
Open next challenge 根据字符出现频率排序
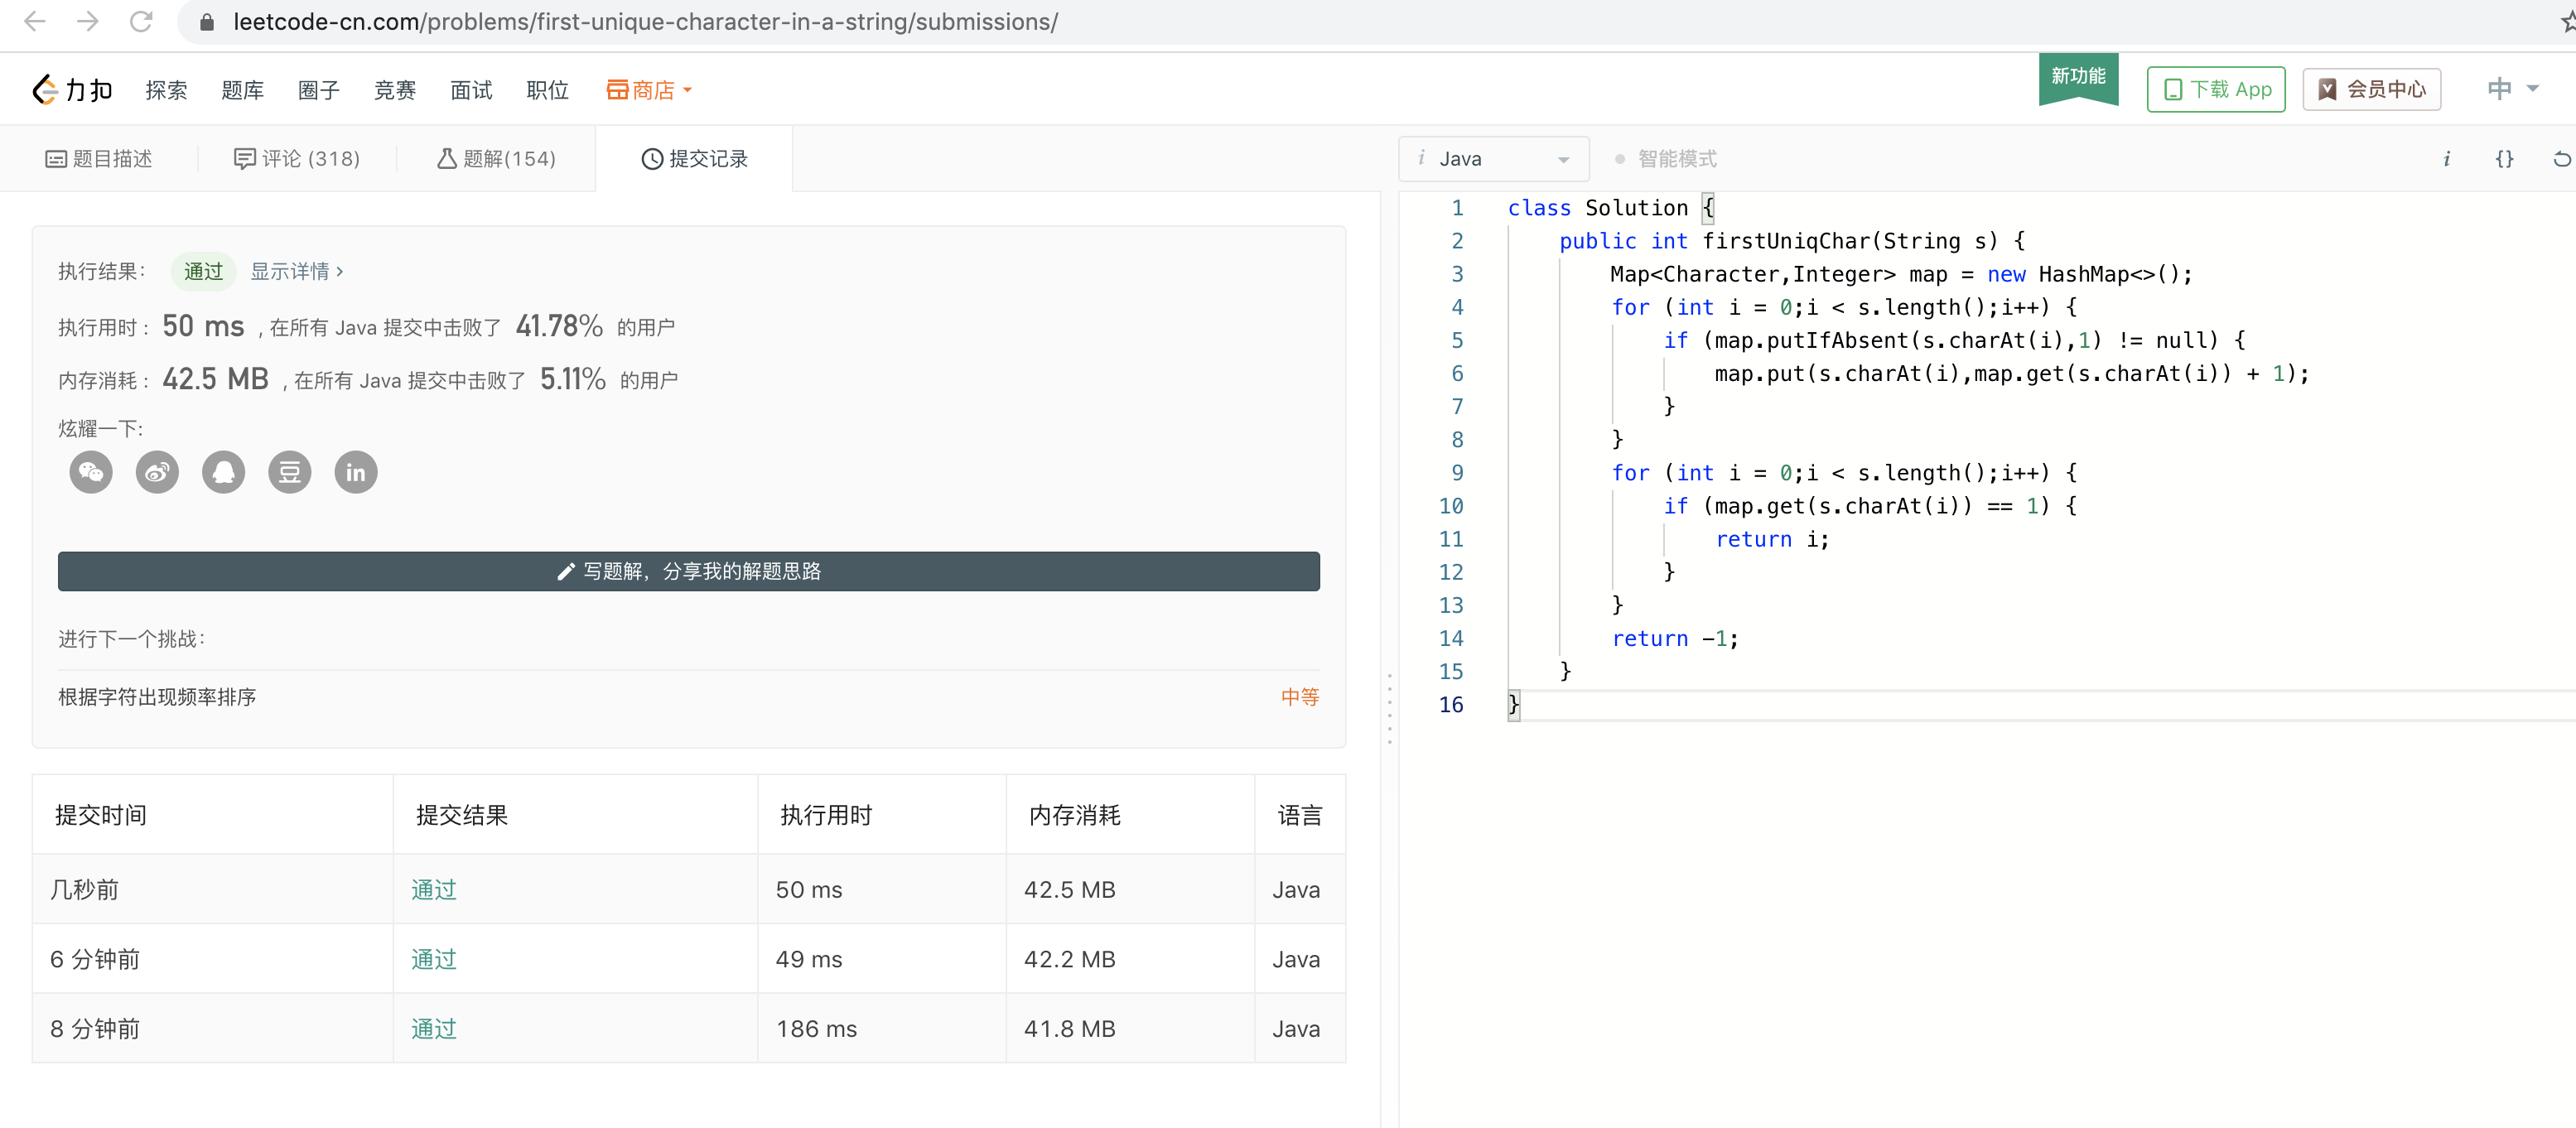click(157, 697)
